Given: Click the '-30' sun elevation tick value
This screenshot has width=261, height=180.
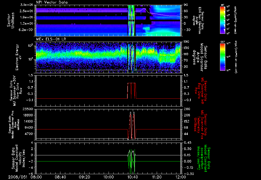Looking at the screenshot, I should point(187,30).
